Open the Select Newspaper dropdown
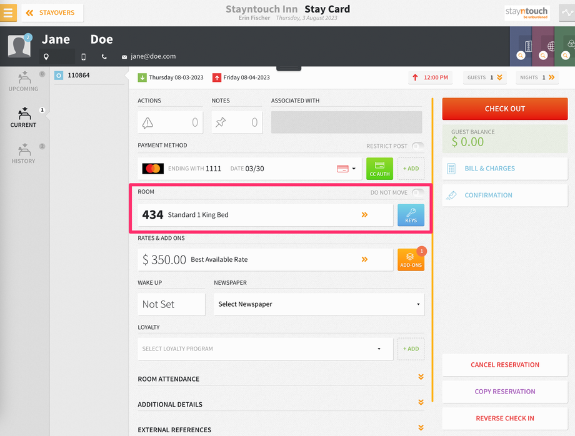The height and width of the screenshot is (436, 575). [x=319, y=304]
